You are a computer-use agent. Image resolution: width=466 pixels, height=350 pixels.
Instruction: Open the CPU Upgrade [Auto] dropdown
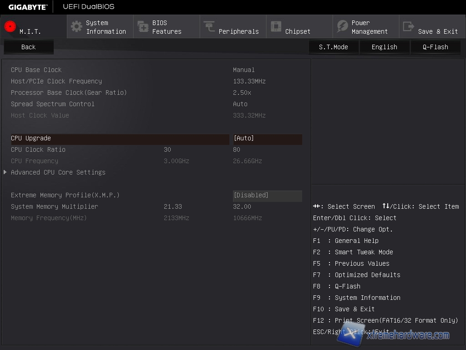pos(267,138)
